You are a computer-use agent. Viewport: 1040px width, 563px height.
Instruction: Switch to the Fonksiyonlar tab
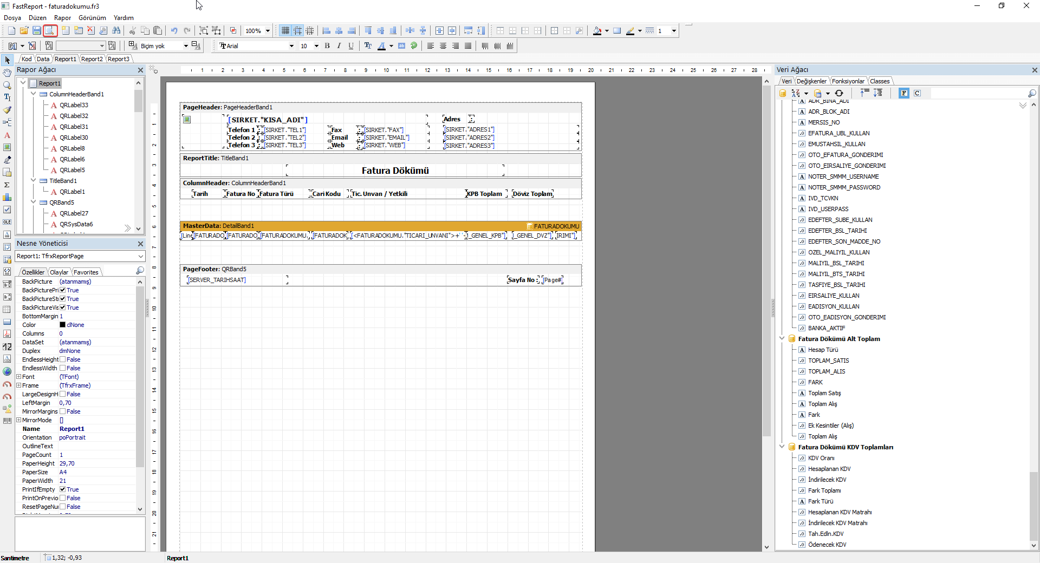[848, 81]
